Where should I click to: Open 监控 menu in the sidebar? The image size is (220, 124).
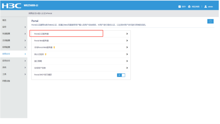point(5,27)
